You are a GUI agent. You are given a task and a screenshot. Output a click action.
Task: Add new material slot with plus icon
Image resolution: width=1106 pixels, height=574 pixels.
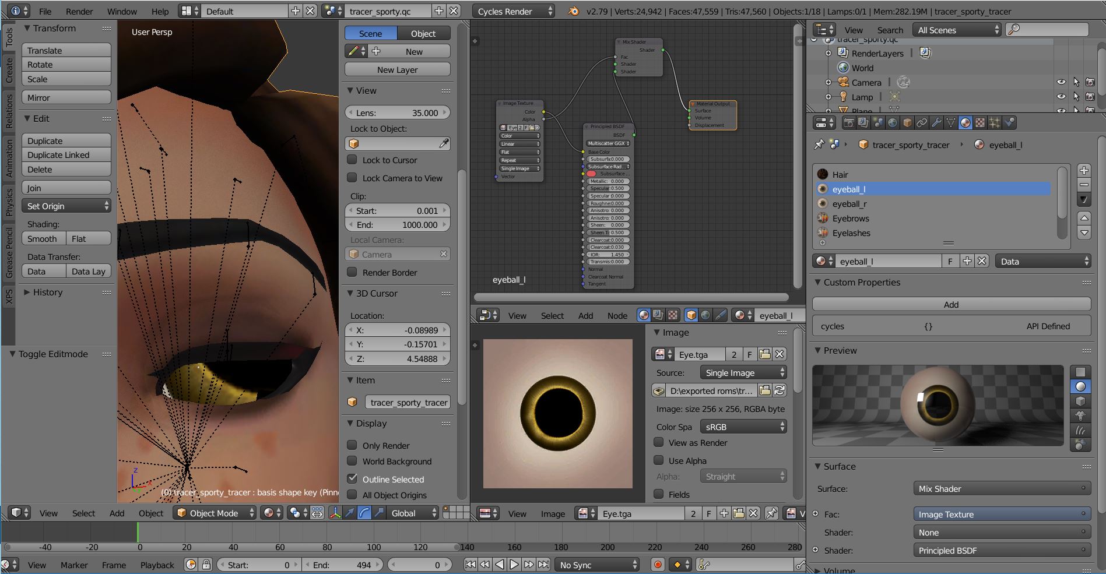(x=1084, y=171)
